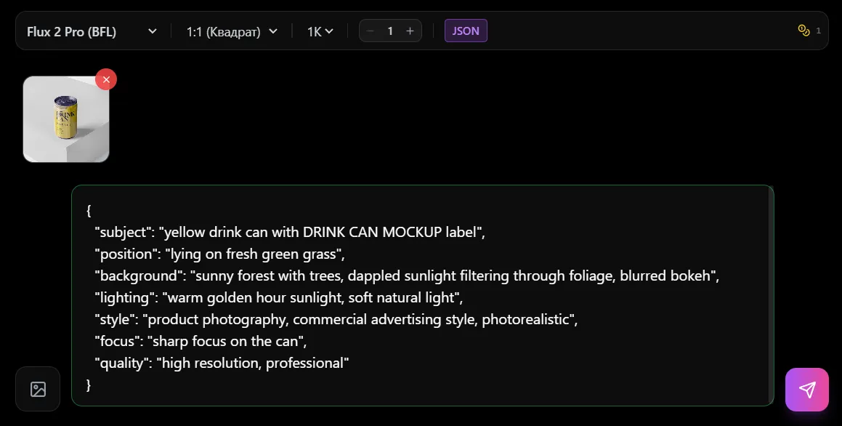Image resolution: width=842 pixels, height=426 pixels.
Task: Click the credit balance number
Action: [x=818, y=31]
